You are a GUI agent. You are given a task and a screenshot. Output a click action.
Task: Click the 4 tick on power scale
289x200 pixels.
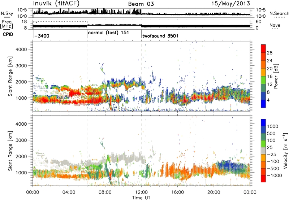pyautogui.click(x=268, y=100)
